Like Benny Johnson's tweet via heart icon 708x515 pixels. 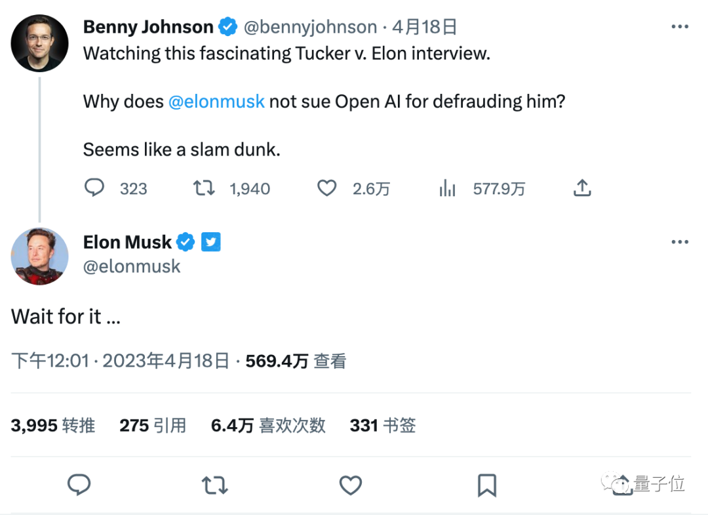326,188
